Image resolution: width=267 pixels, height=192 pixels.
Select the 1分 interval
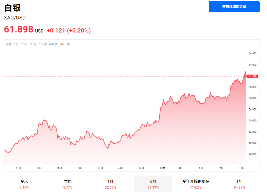pyautogui.click(x=16, y=44)
